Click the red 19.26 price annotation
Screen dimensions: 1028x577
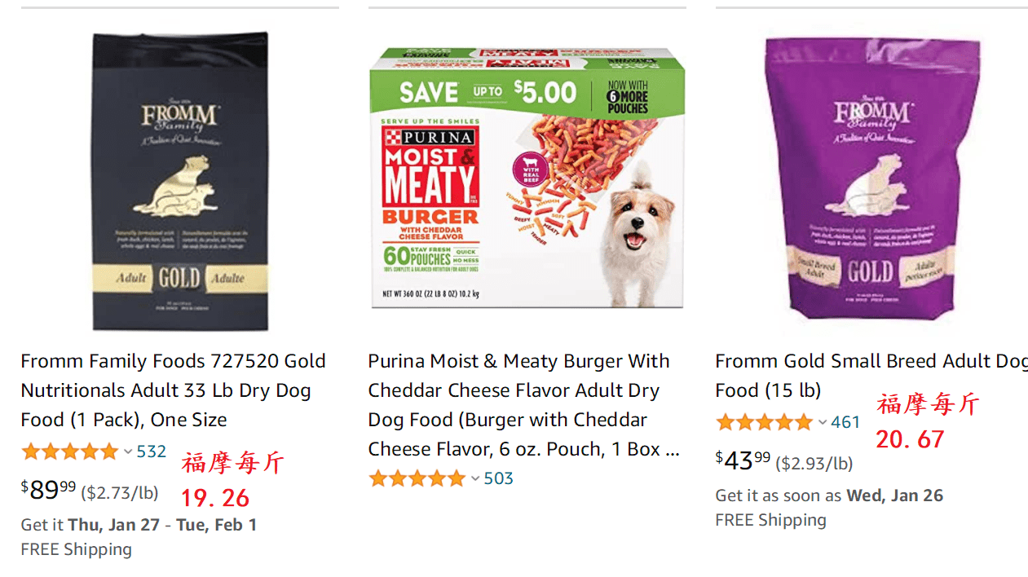tap(215, 498)
